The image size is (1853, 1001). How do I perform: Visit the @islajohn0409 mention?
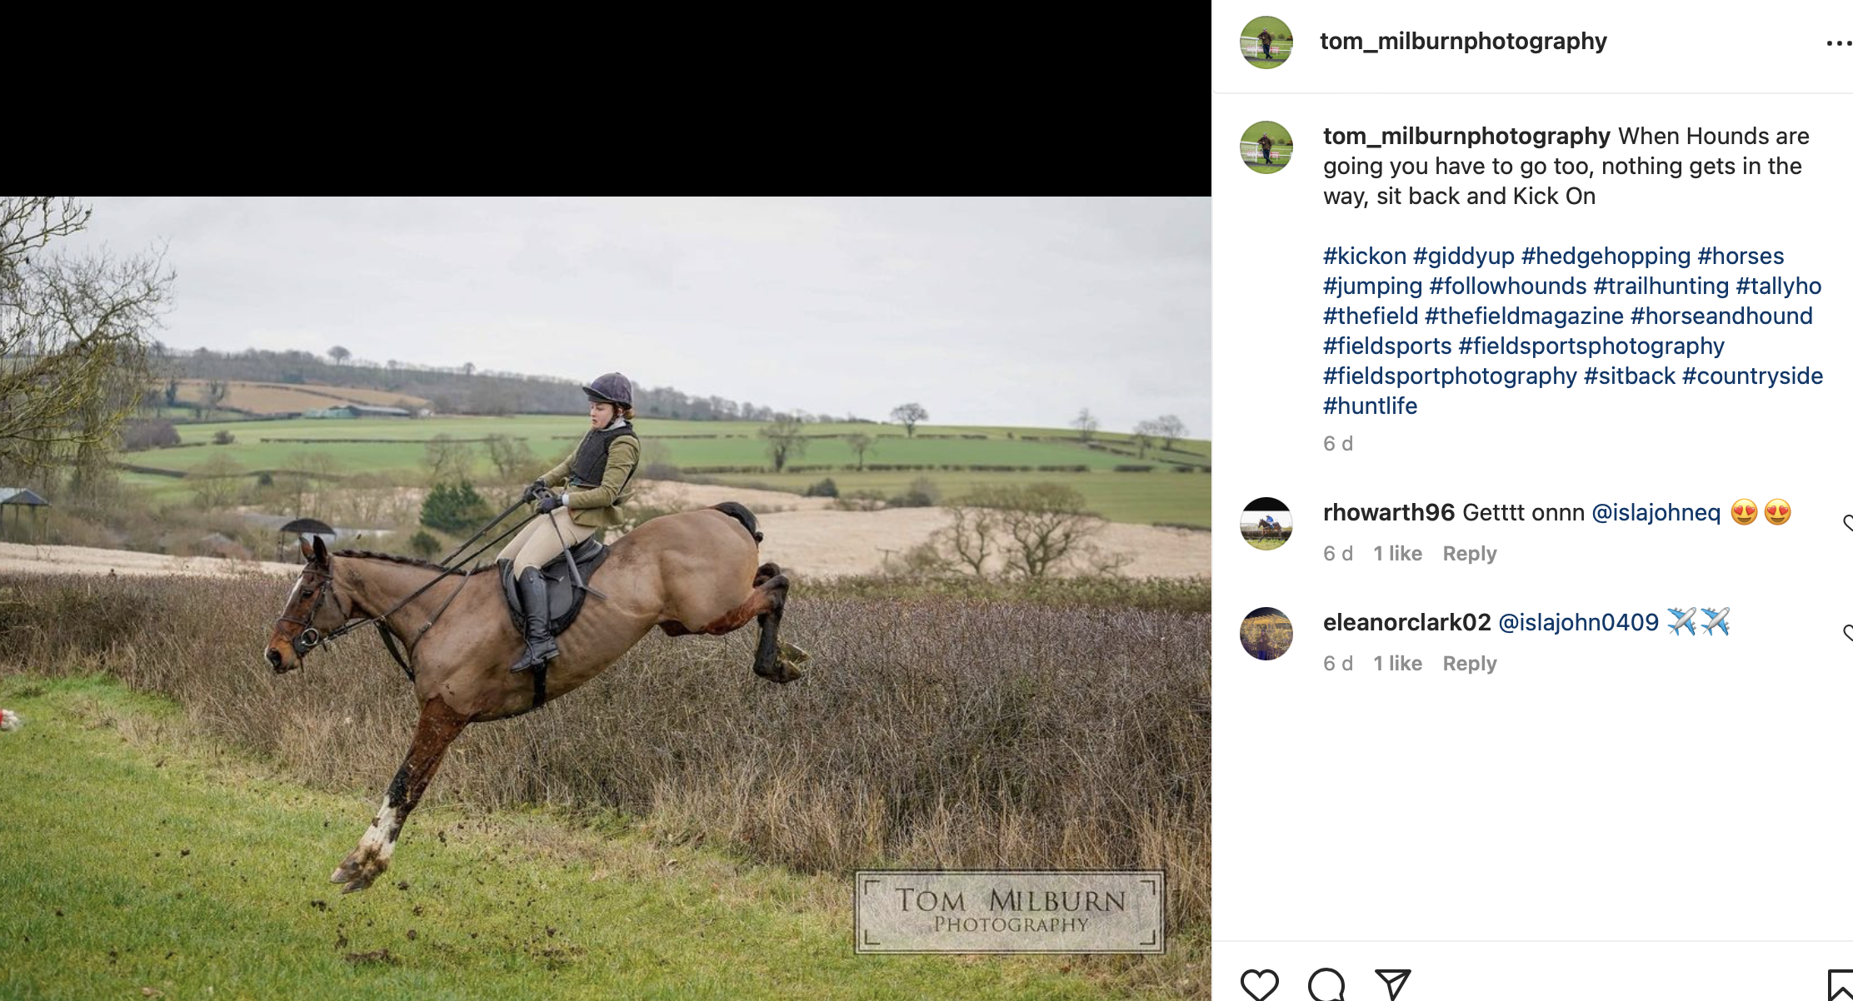[x=1579, y=622]
